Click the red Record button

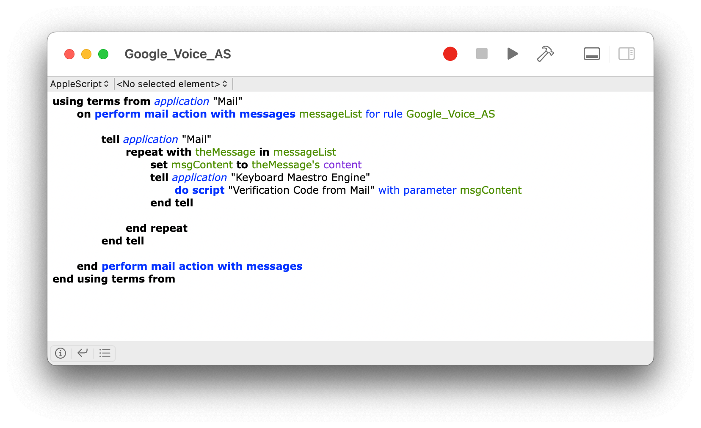coord(450,54)
